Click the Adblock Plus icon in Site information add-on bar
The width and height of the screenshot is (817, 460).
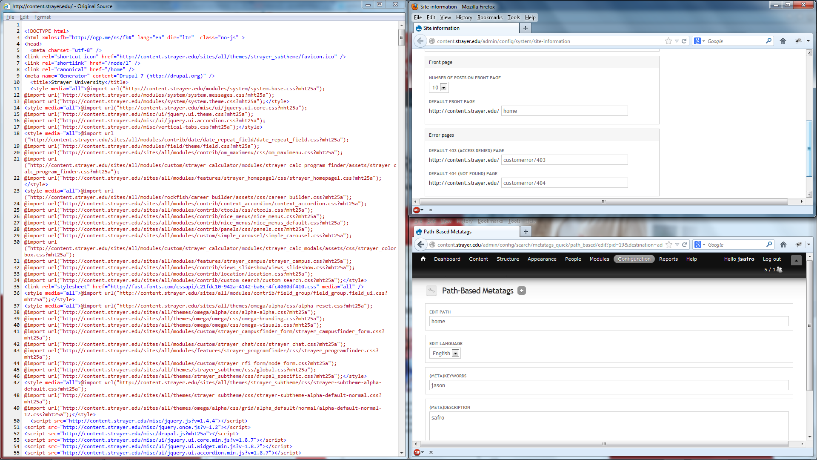coord(417,210)
